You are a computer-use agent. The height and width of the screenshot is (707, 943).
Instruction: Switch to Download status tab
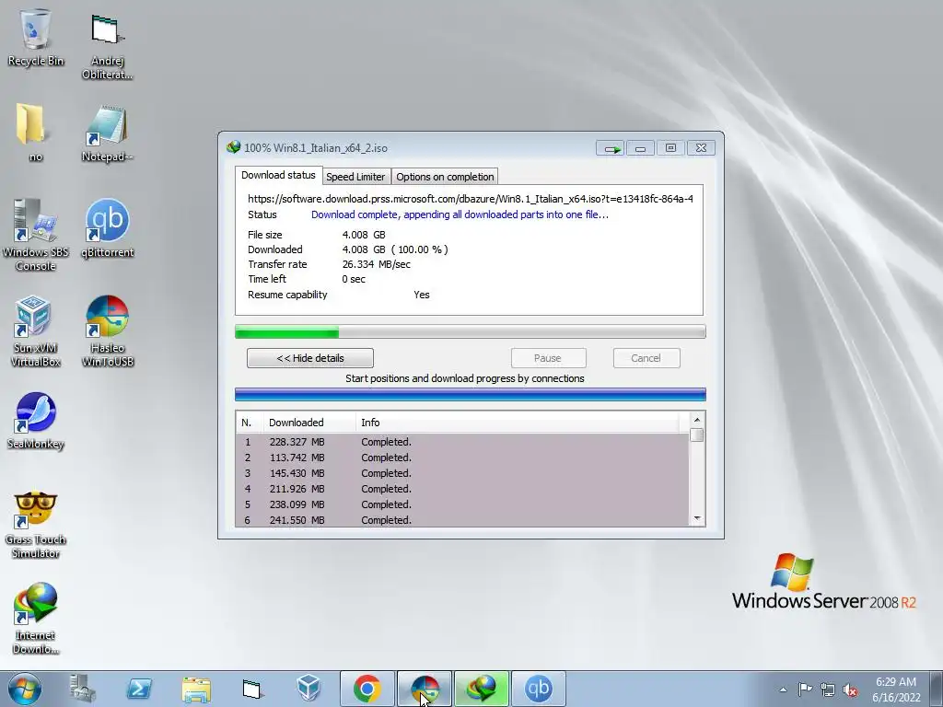(x=278, y=175)
